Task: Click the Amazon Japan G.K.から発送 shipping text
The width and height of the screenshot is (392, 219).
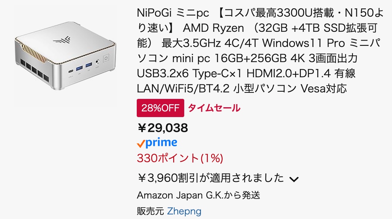Action: point(198,196)
